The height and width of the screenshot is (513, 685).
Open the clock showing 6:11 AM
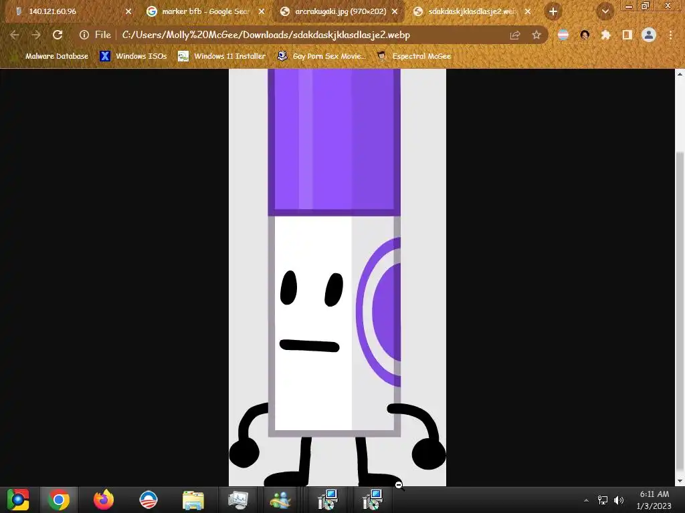pyautogui.click(x=654, y=500)
